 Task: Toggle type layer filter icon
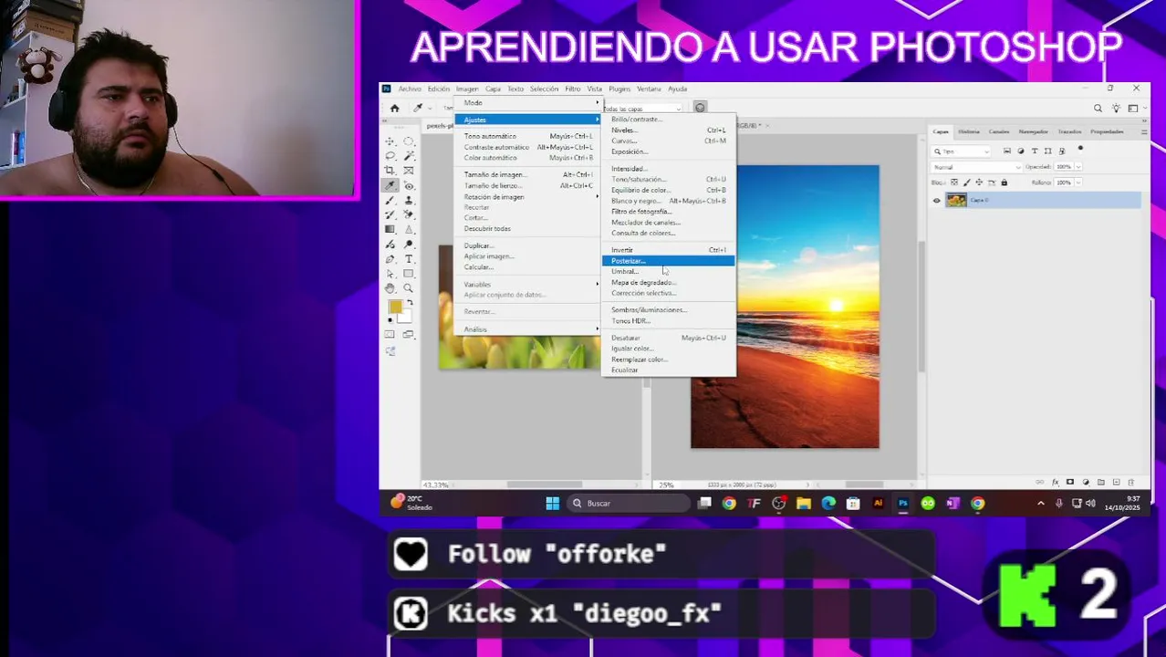tap(1035, 151)
